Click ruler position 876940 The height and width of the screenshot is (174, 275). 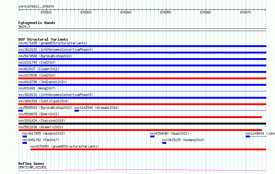[126, 12]
